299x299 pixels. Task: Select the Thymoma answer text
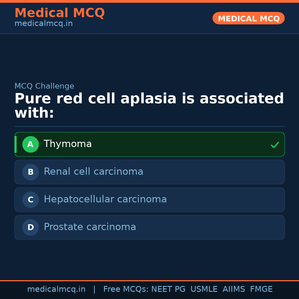point(68,144)
